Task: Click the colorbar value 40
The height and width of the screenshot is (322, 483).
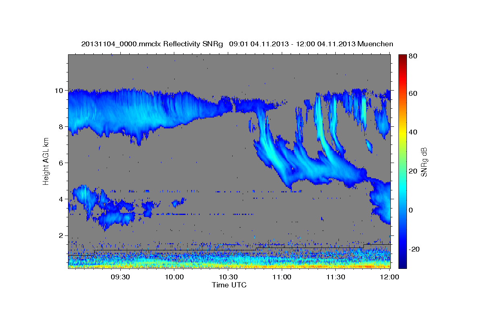Action: click(x=413, y=132)
